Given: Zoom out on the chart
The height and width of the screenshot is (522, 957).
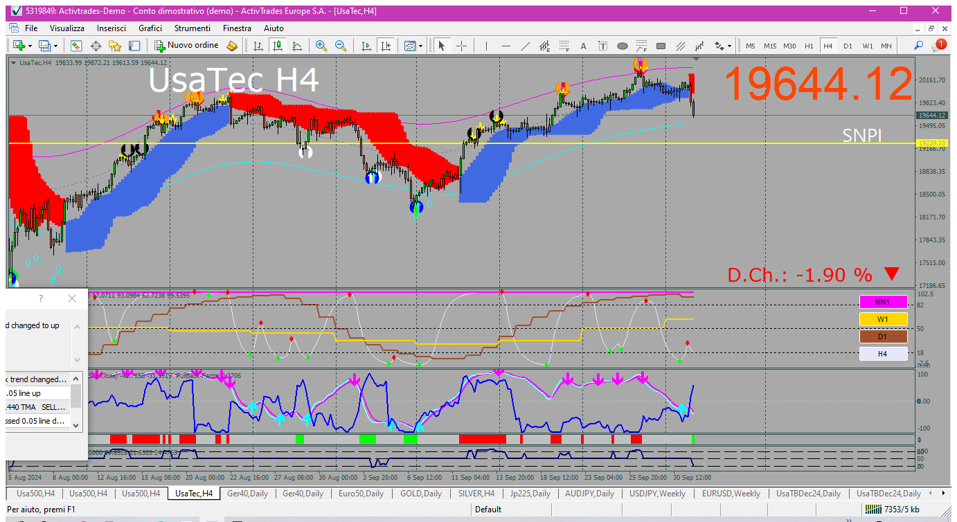Looking at the screenshot, I should (341, 46).
